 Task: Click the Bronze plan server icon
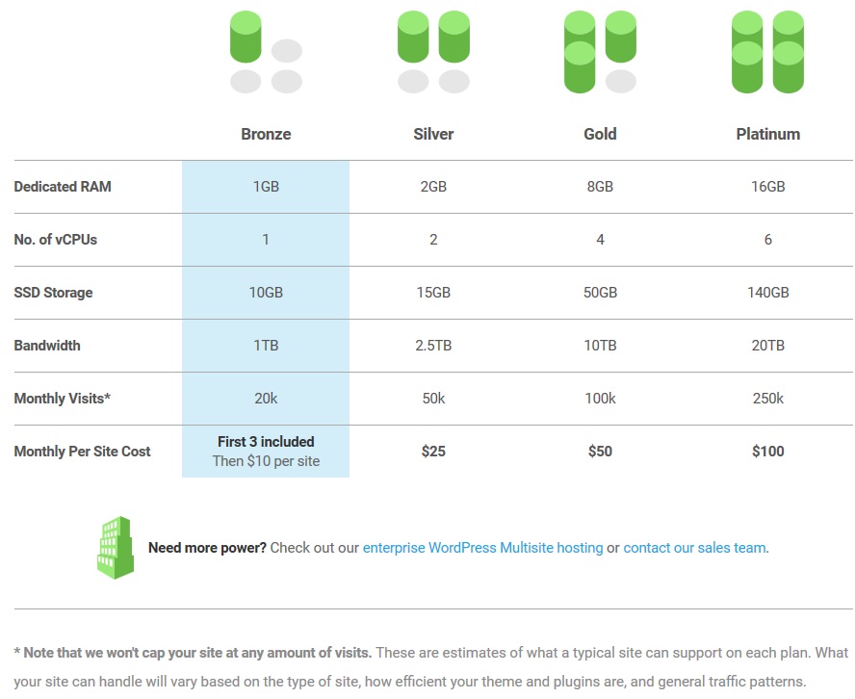coord(266,52)
